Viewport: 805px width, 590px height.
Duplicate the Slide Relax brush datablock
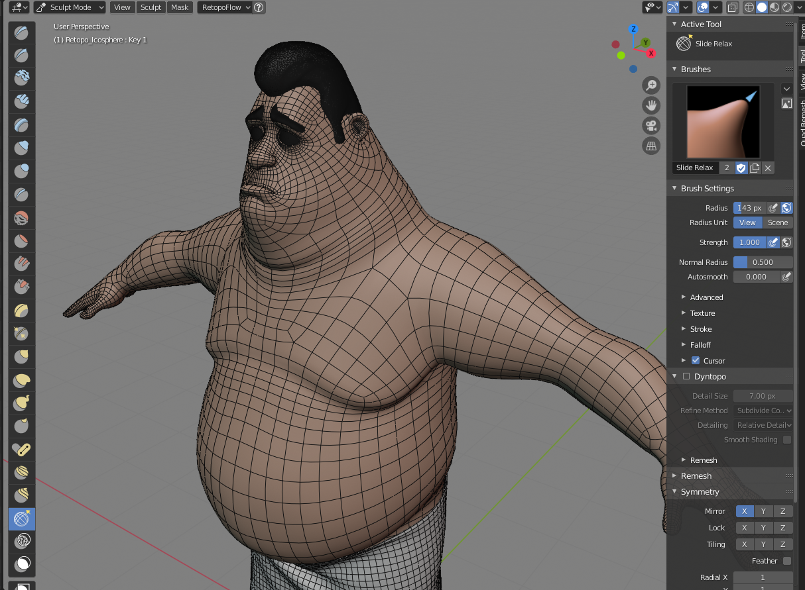click(x=755, y=168)
